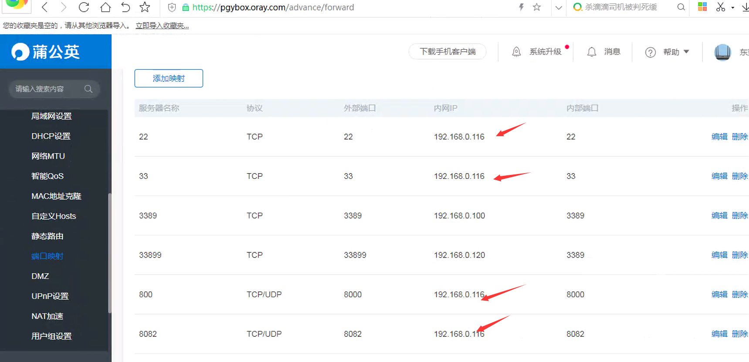Expand address bar dropdown chevron
Viewport: 749px width, 362px height.
559,7
